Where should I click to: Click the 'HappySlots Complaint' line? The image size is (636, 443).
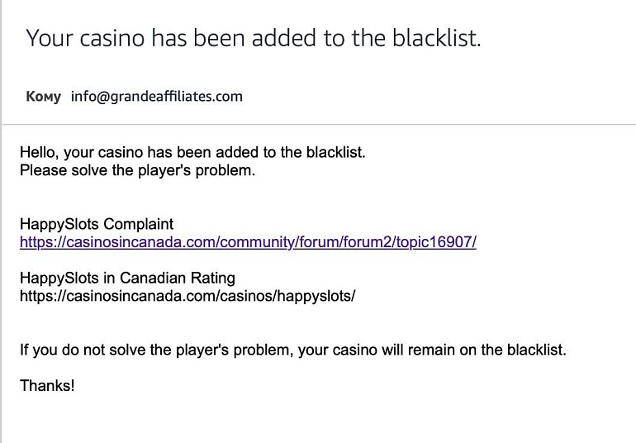(97, 224)
